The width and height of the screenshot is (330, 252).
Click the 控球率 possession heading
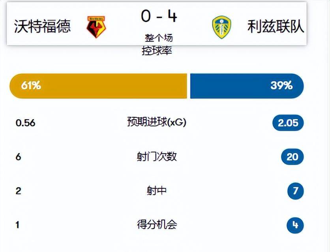(157, 51)
